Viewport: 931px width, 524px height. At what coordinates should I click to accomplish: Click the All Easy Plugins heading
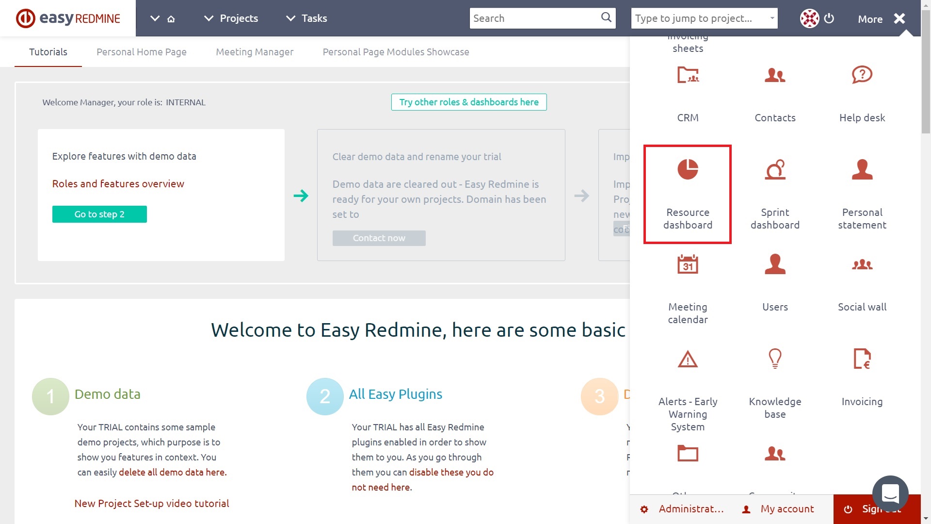[395, 394]
